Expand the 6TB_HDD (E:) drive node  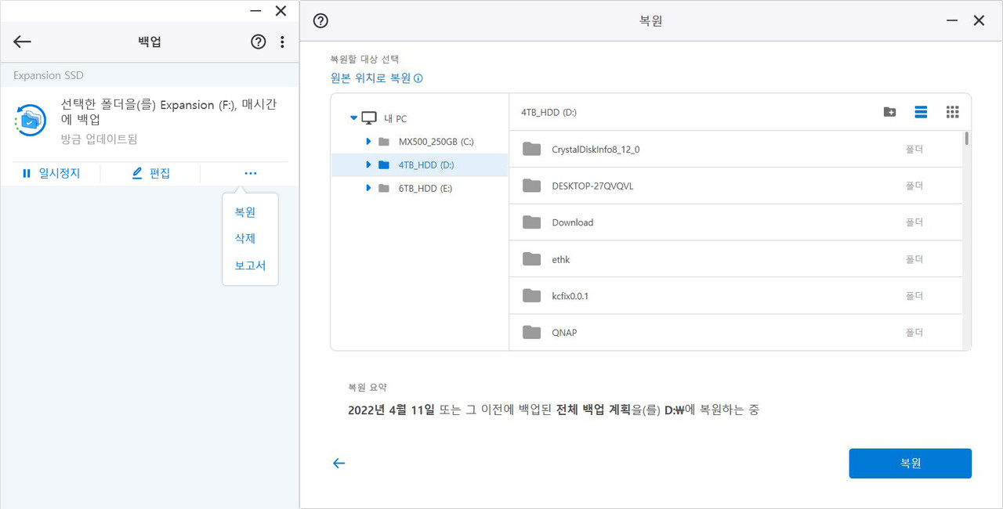[369, 189]
